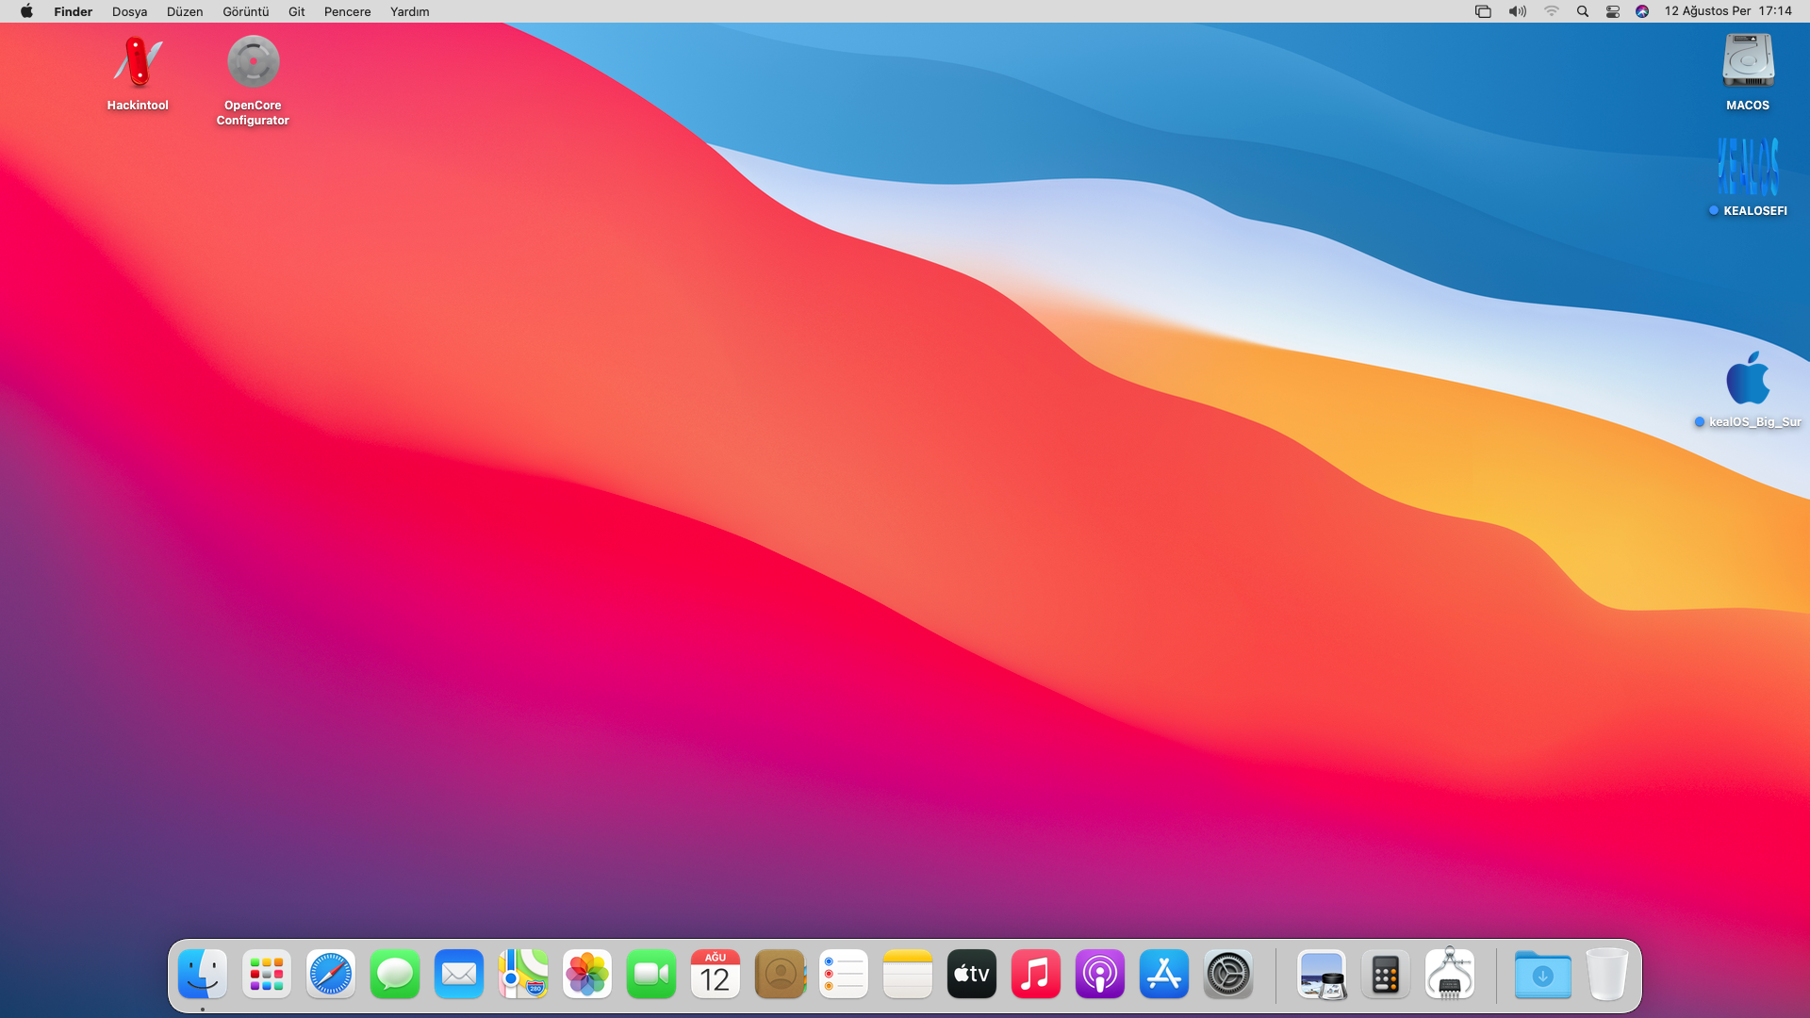
Task: Open Podcasts app in Dock
Action: (1100, 975)
